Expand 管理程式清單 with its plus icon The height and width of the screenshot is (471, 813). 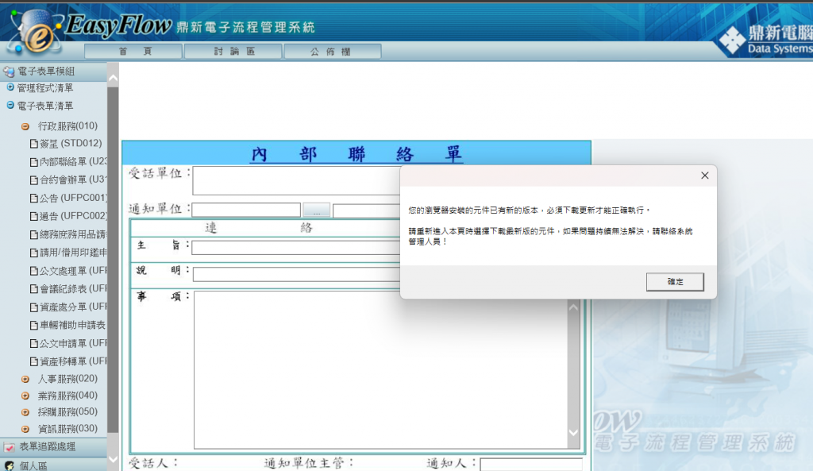[10, 87]
